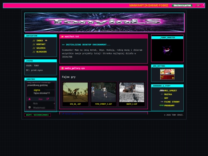Click the "© 2026 TONY SPACE." footer text
This screenshot has height=156, width=208.
174,115
